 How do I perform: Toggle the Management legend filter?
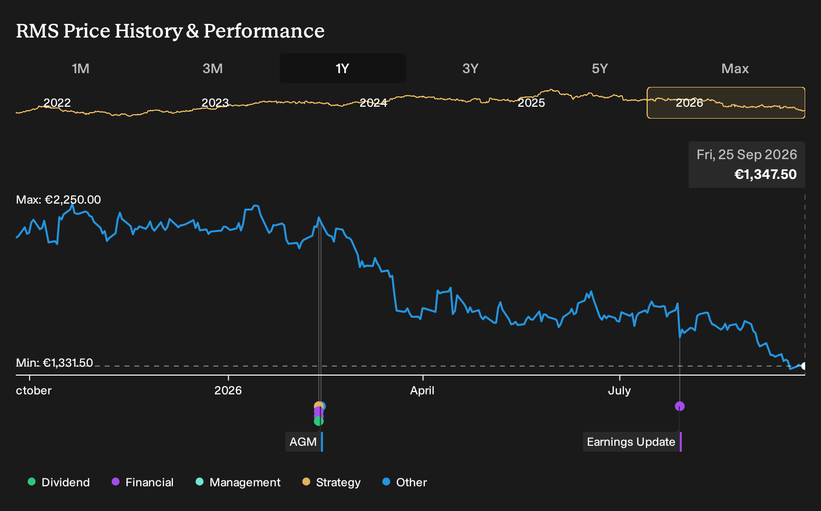pyautogui.click(x=238, y=482)
